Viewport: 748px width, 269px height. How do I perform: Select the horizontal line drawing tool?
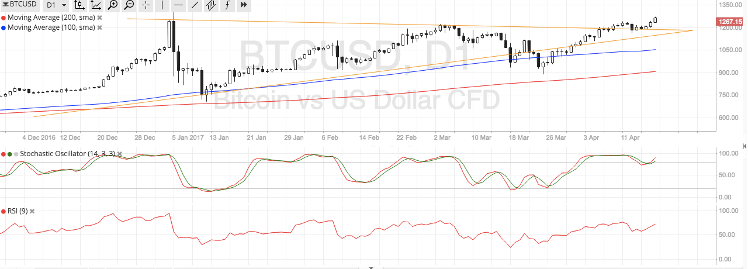[x=178, y=5]
